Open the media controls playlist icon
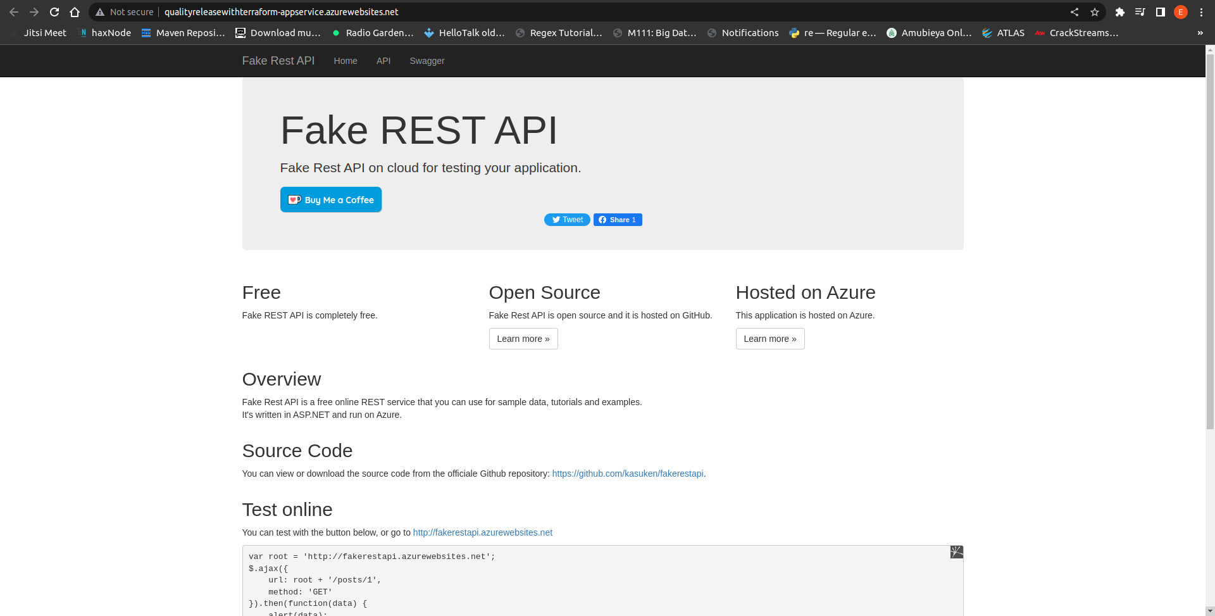 click(x=1140, y=12)
